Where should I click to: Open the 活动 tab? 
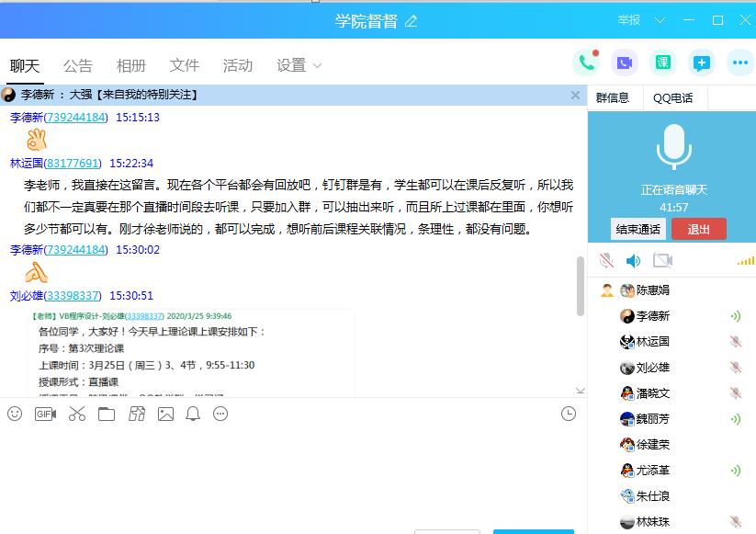tap(238, 65)
